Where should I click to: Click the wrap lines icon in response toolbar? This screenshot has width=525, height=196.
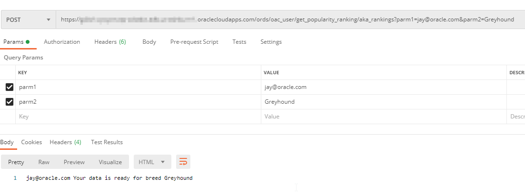pos(183,162)
